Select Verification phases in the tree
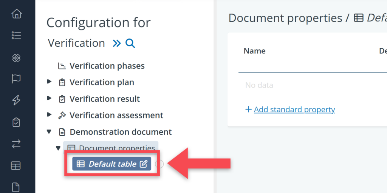Image resolution: width=387 pixels, height=193 pixels. click(107, 66)
